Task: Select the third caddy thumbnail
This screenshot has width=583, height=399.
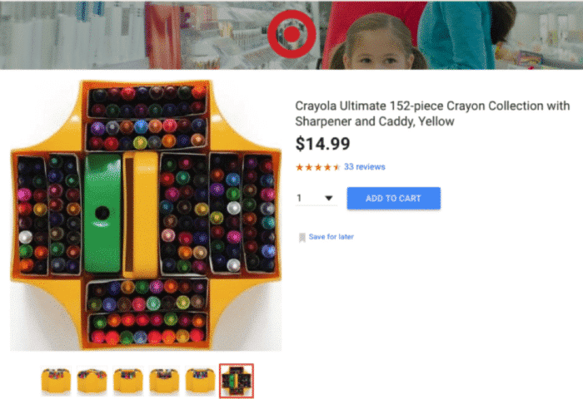Action: point(128,381)
